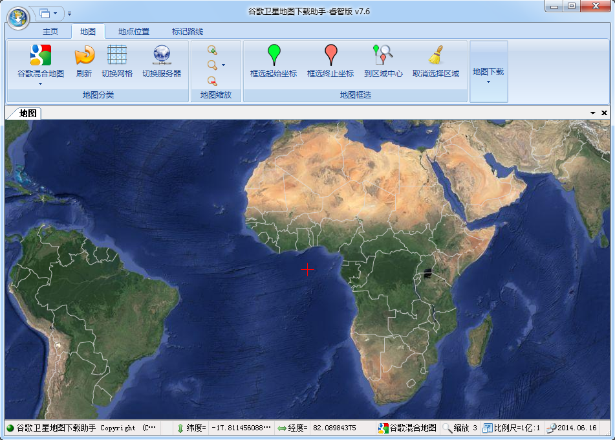Select the 地图 ribbon tab

coord(88,32)
